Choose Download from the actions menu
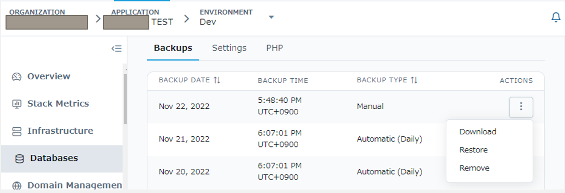 tap(478, 132)
